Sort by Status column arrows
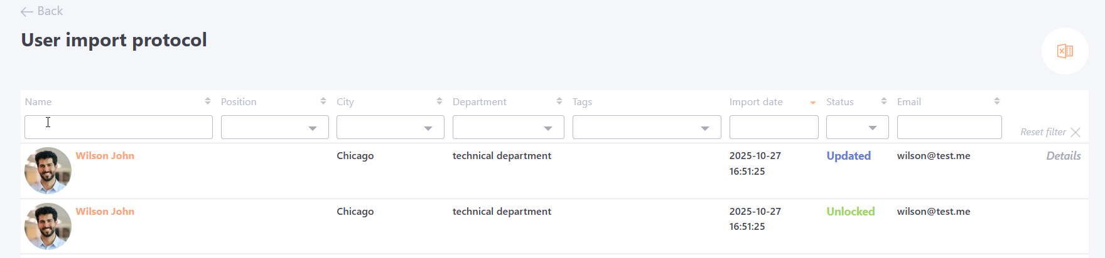Image resolution: width=1105 pixels, height=258 pixels. click(x=884, y=101)
